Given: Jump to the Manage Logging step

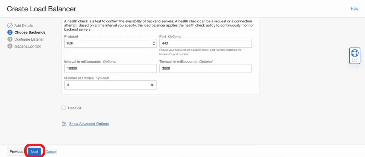Looking at the screenshot, I should (28, 46).
